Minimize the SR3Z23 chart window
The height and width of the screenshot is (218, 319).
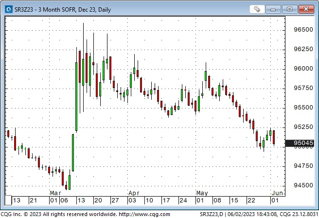(273, 9)
